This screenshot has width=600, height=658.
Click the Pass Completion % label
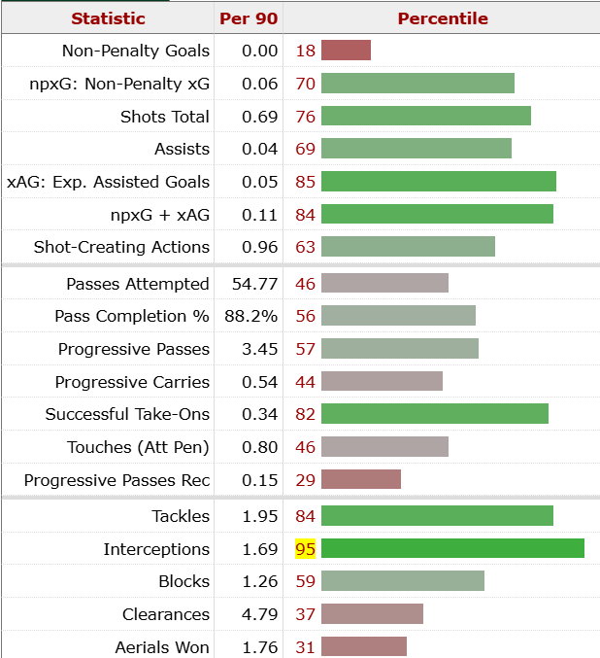pos(132,316)
